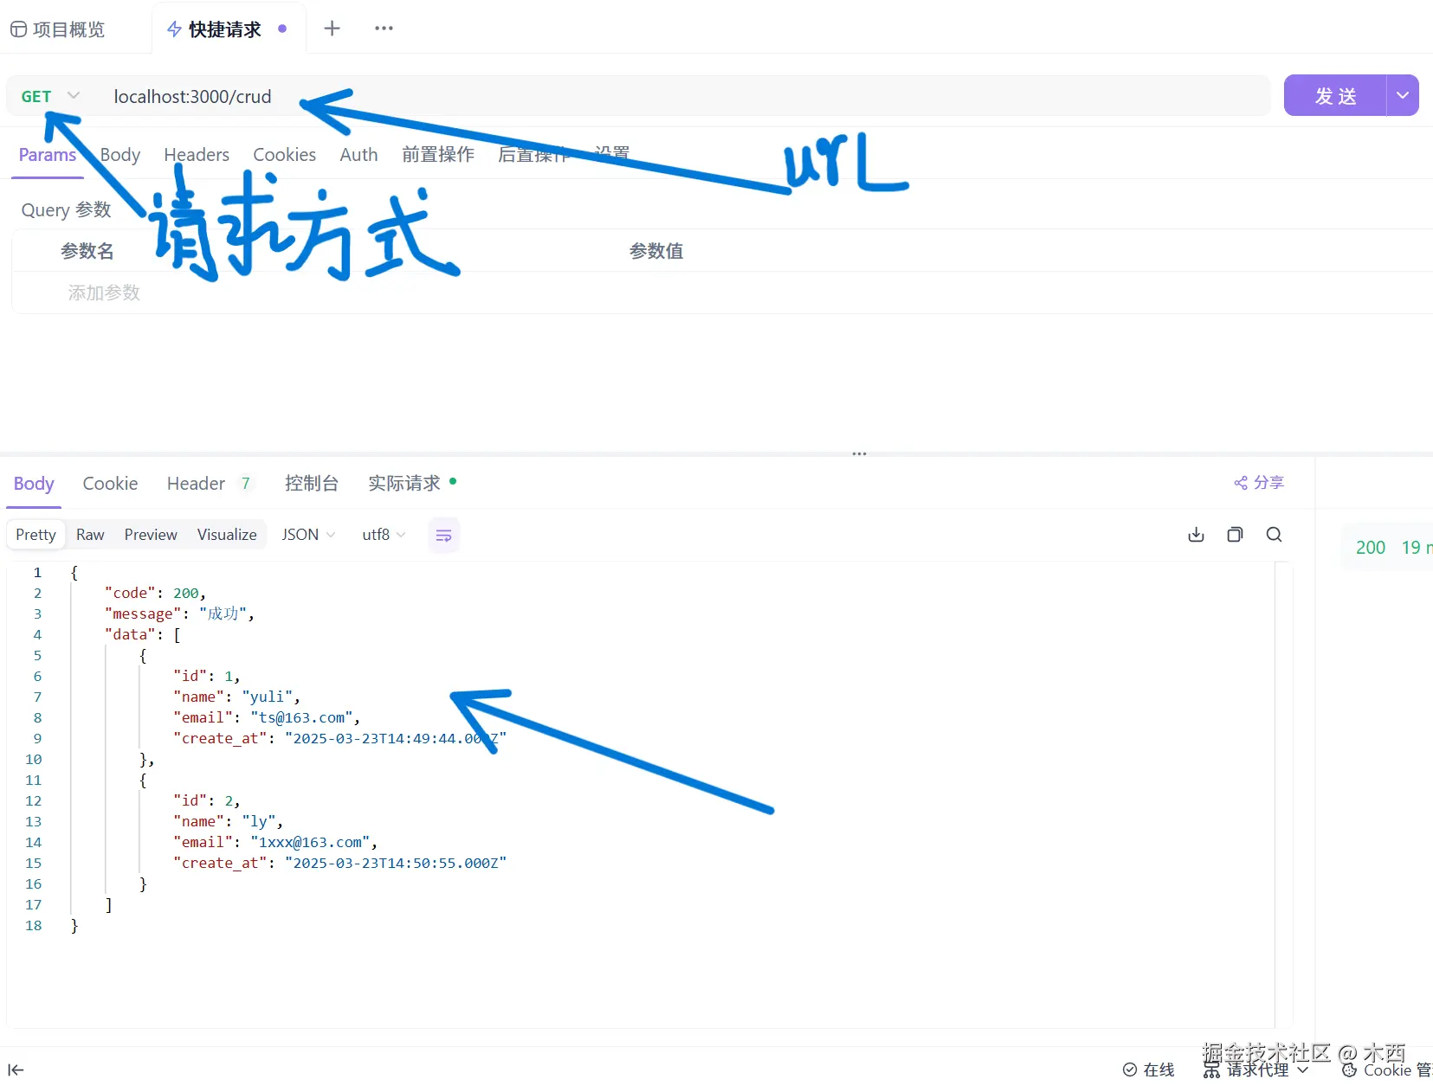
Task: Expand the send button's dropdown arrow
Action: pos(1403,95)
